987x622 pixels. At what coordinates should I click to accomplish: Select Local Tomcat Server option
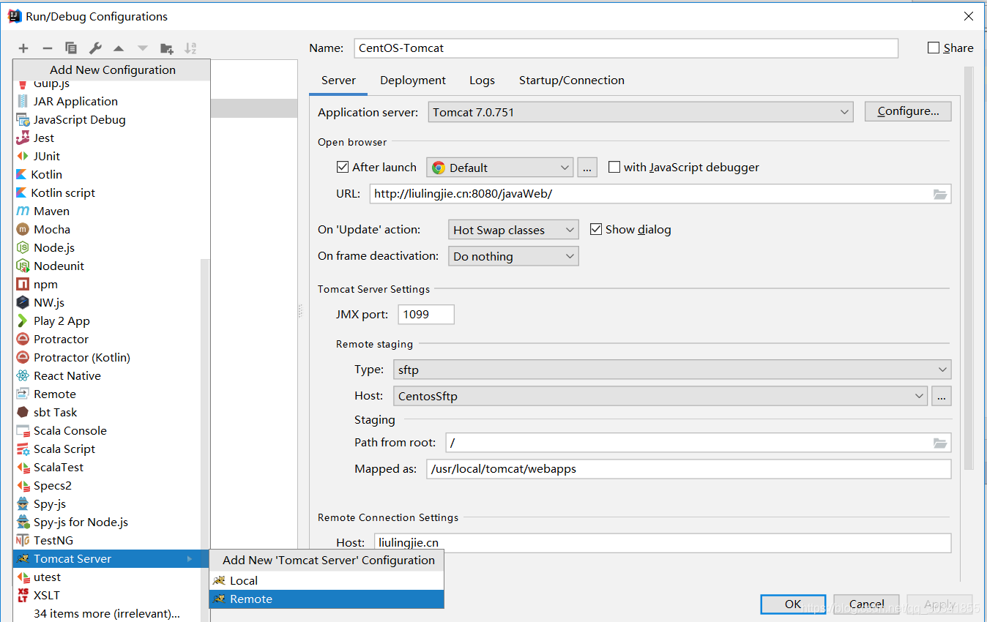click(x=327, y=580)
